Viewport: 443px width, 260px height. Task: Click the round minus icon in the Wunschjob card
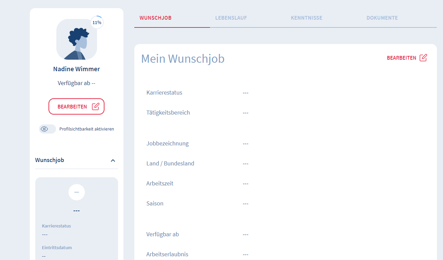point(77,192)
